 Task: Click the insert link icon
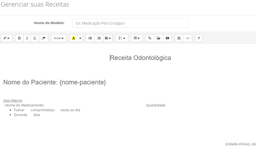(x=150, y=38)
